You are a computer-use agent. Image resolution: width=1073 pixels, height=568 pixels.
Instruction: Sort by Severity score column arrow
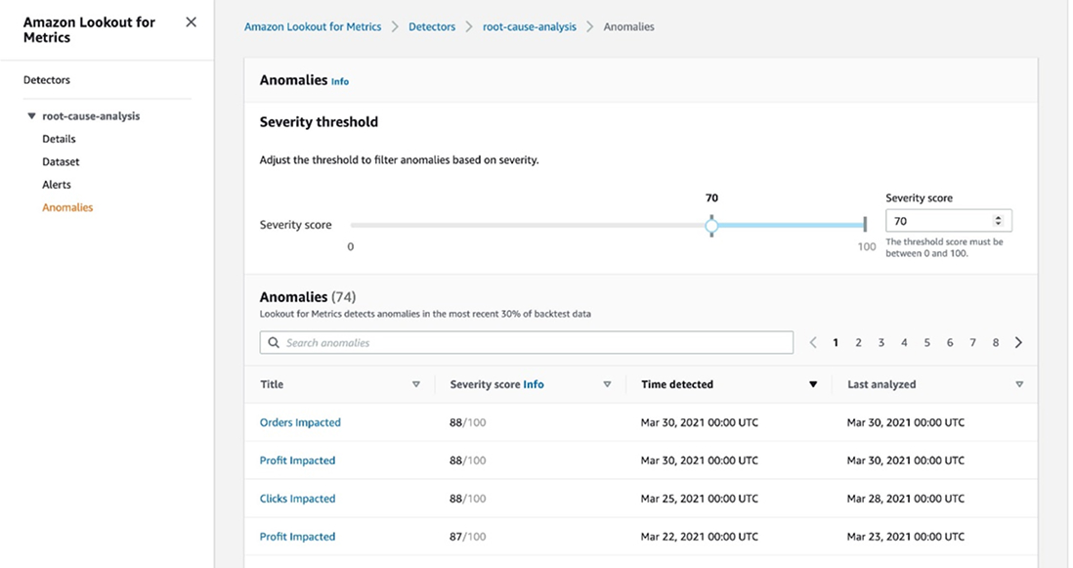607,384
